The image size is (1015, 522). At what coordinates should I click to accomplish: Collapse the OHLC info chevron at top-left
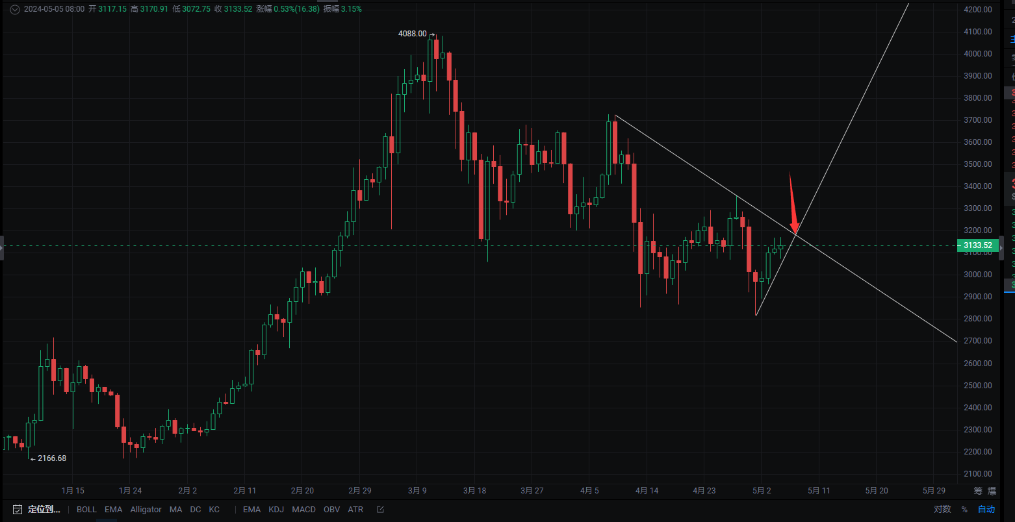click(14, 9)
